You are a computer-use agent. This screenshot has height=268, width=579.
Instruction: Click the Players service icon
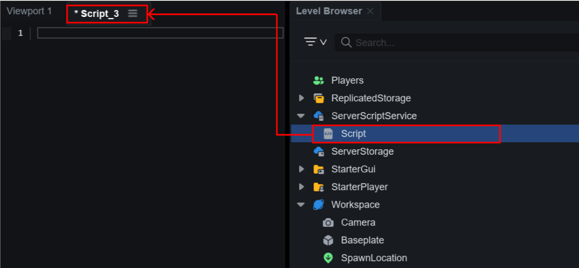[318, 80]
